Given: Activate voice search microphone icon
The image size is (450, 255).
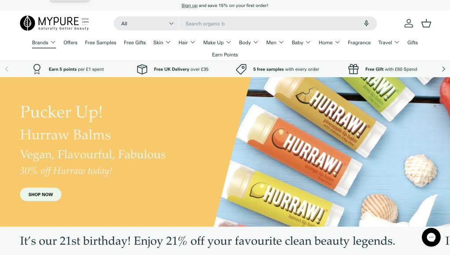Looking at the screenshot, I should point(366,24).
